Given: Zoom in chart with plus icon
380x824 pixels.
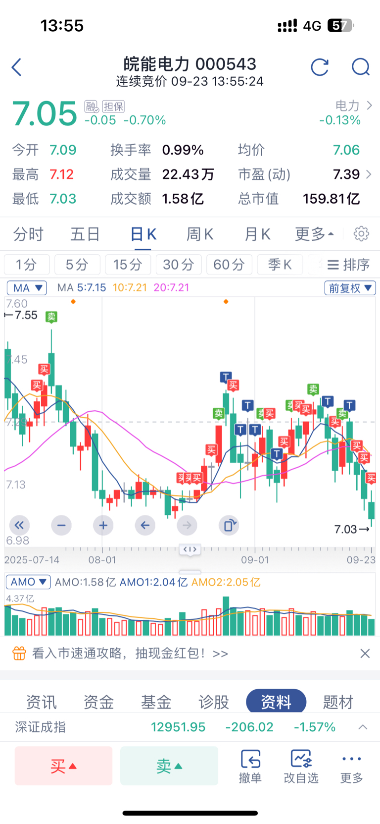Looking at the screenshot, I should pyautogui.click(x=103, y=525).
